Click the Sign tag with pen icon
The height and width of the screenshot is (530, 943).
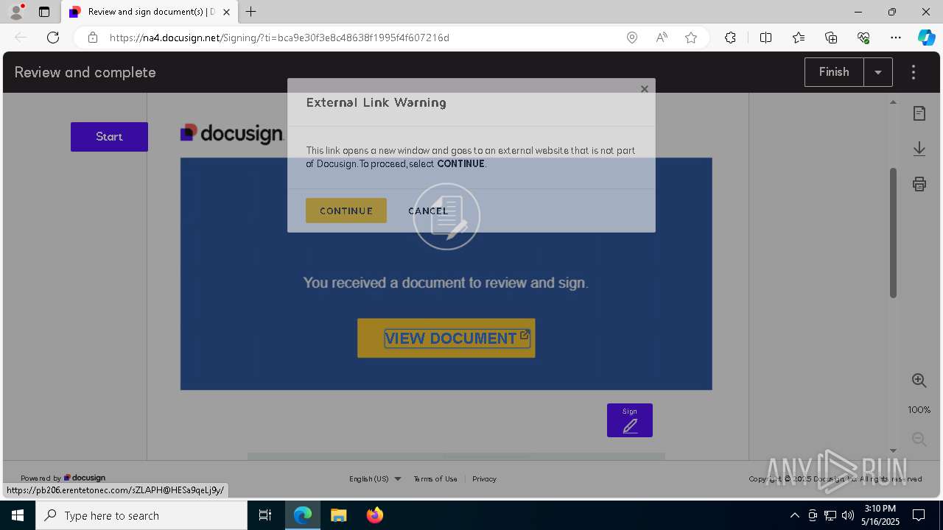(630, 420)
